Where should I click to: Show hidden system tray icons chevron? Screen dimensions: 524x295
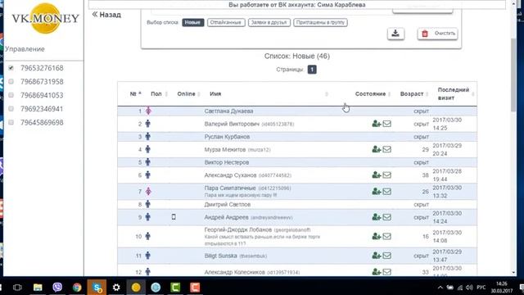(x=440, y=288)
